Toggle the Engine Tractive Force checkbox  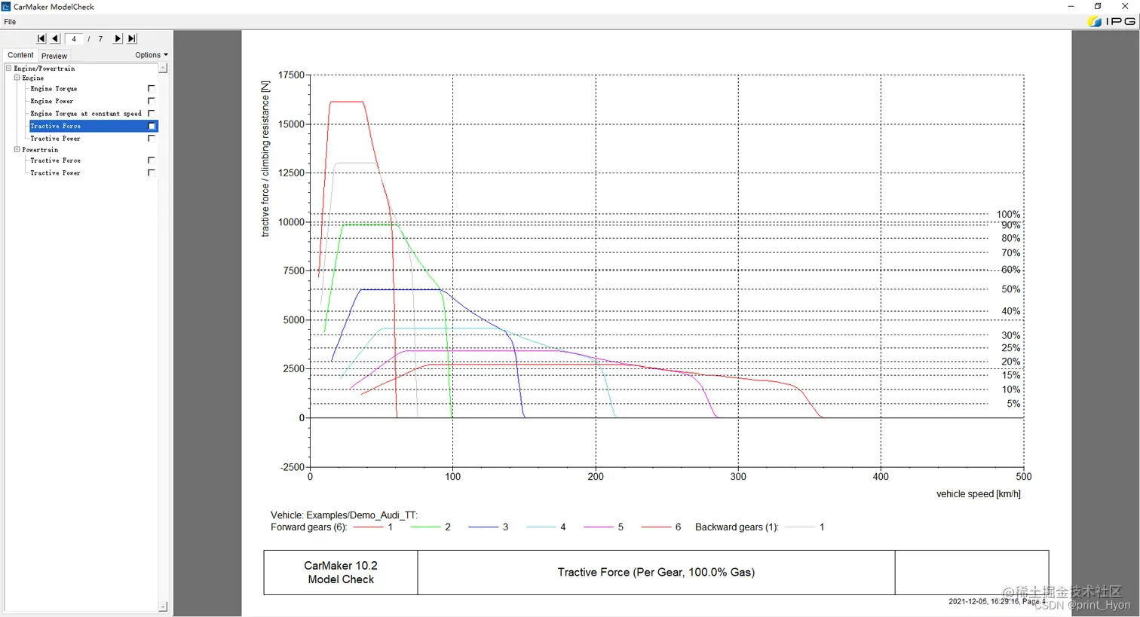click(x=151, y=126)
